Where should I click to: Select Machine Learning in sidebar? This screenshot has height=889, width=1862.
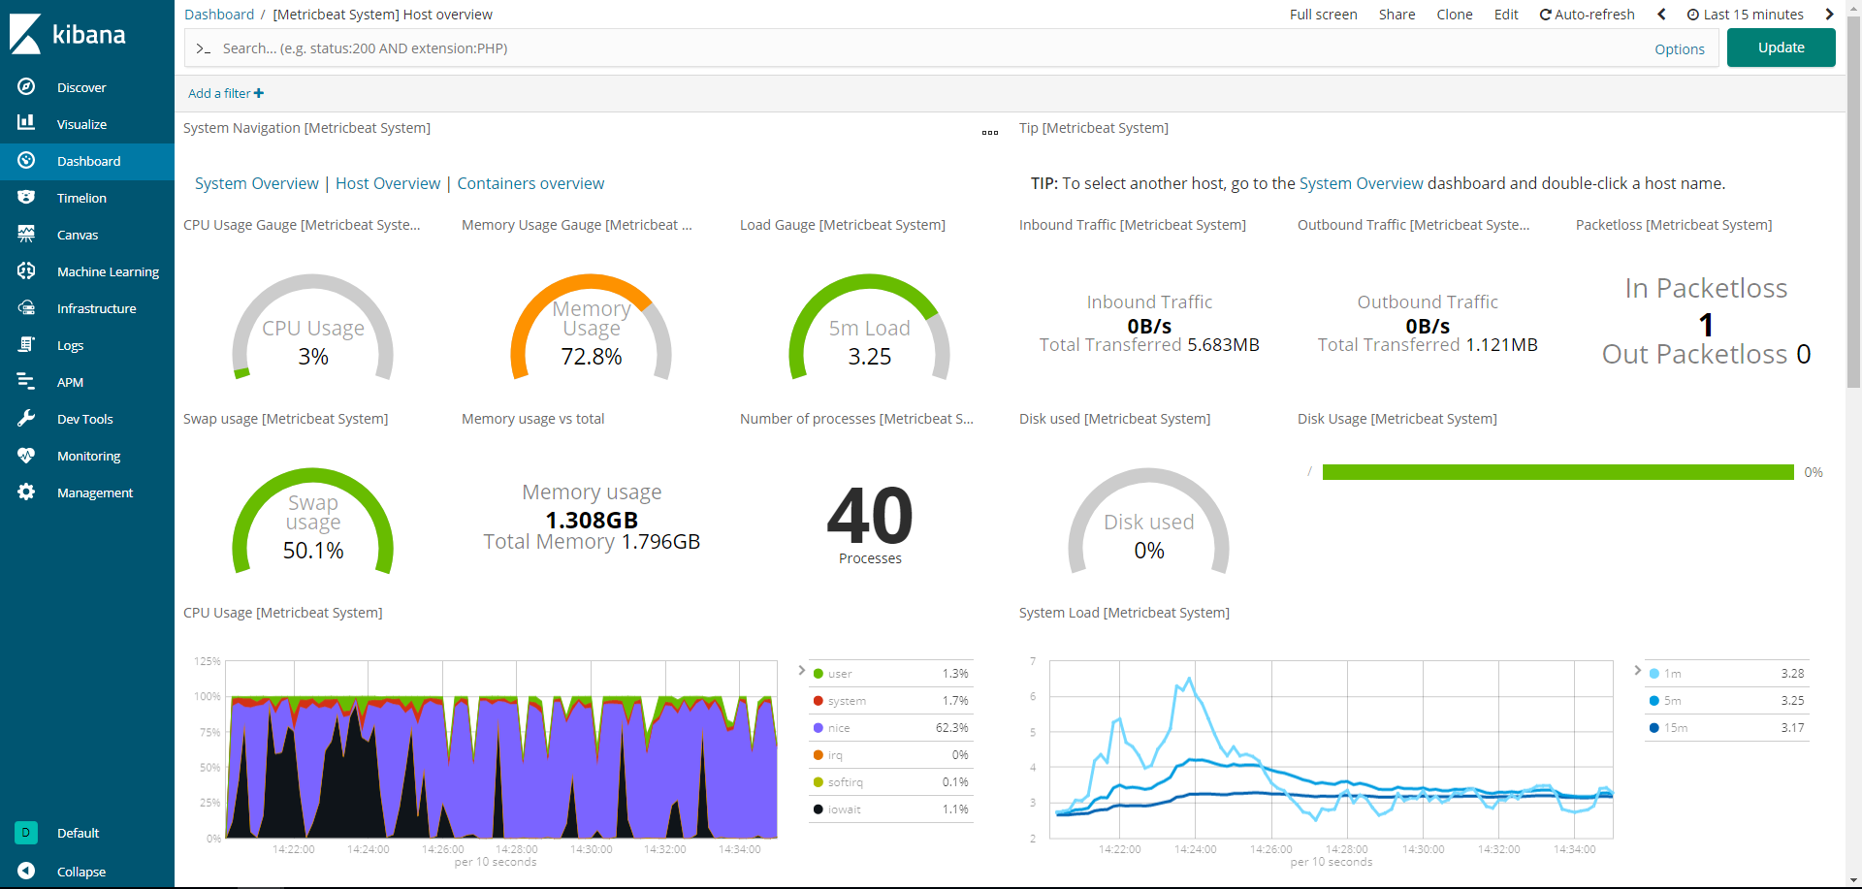click(108, 271)
